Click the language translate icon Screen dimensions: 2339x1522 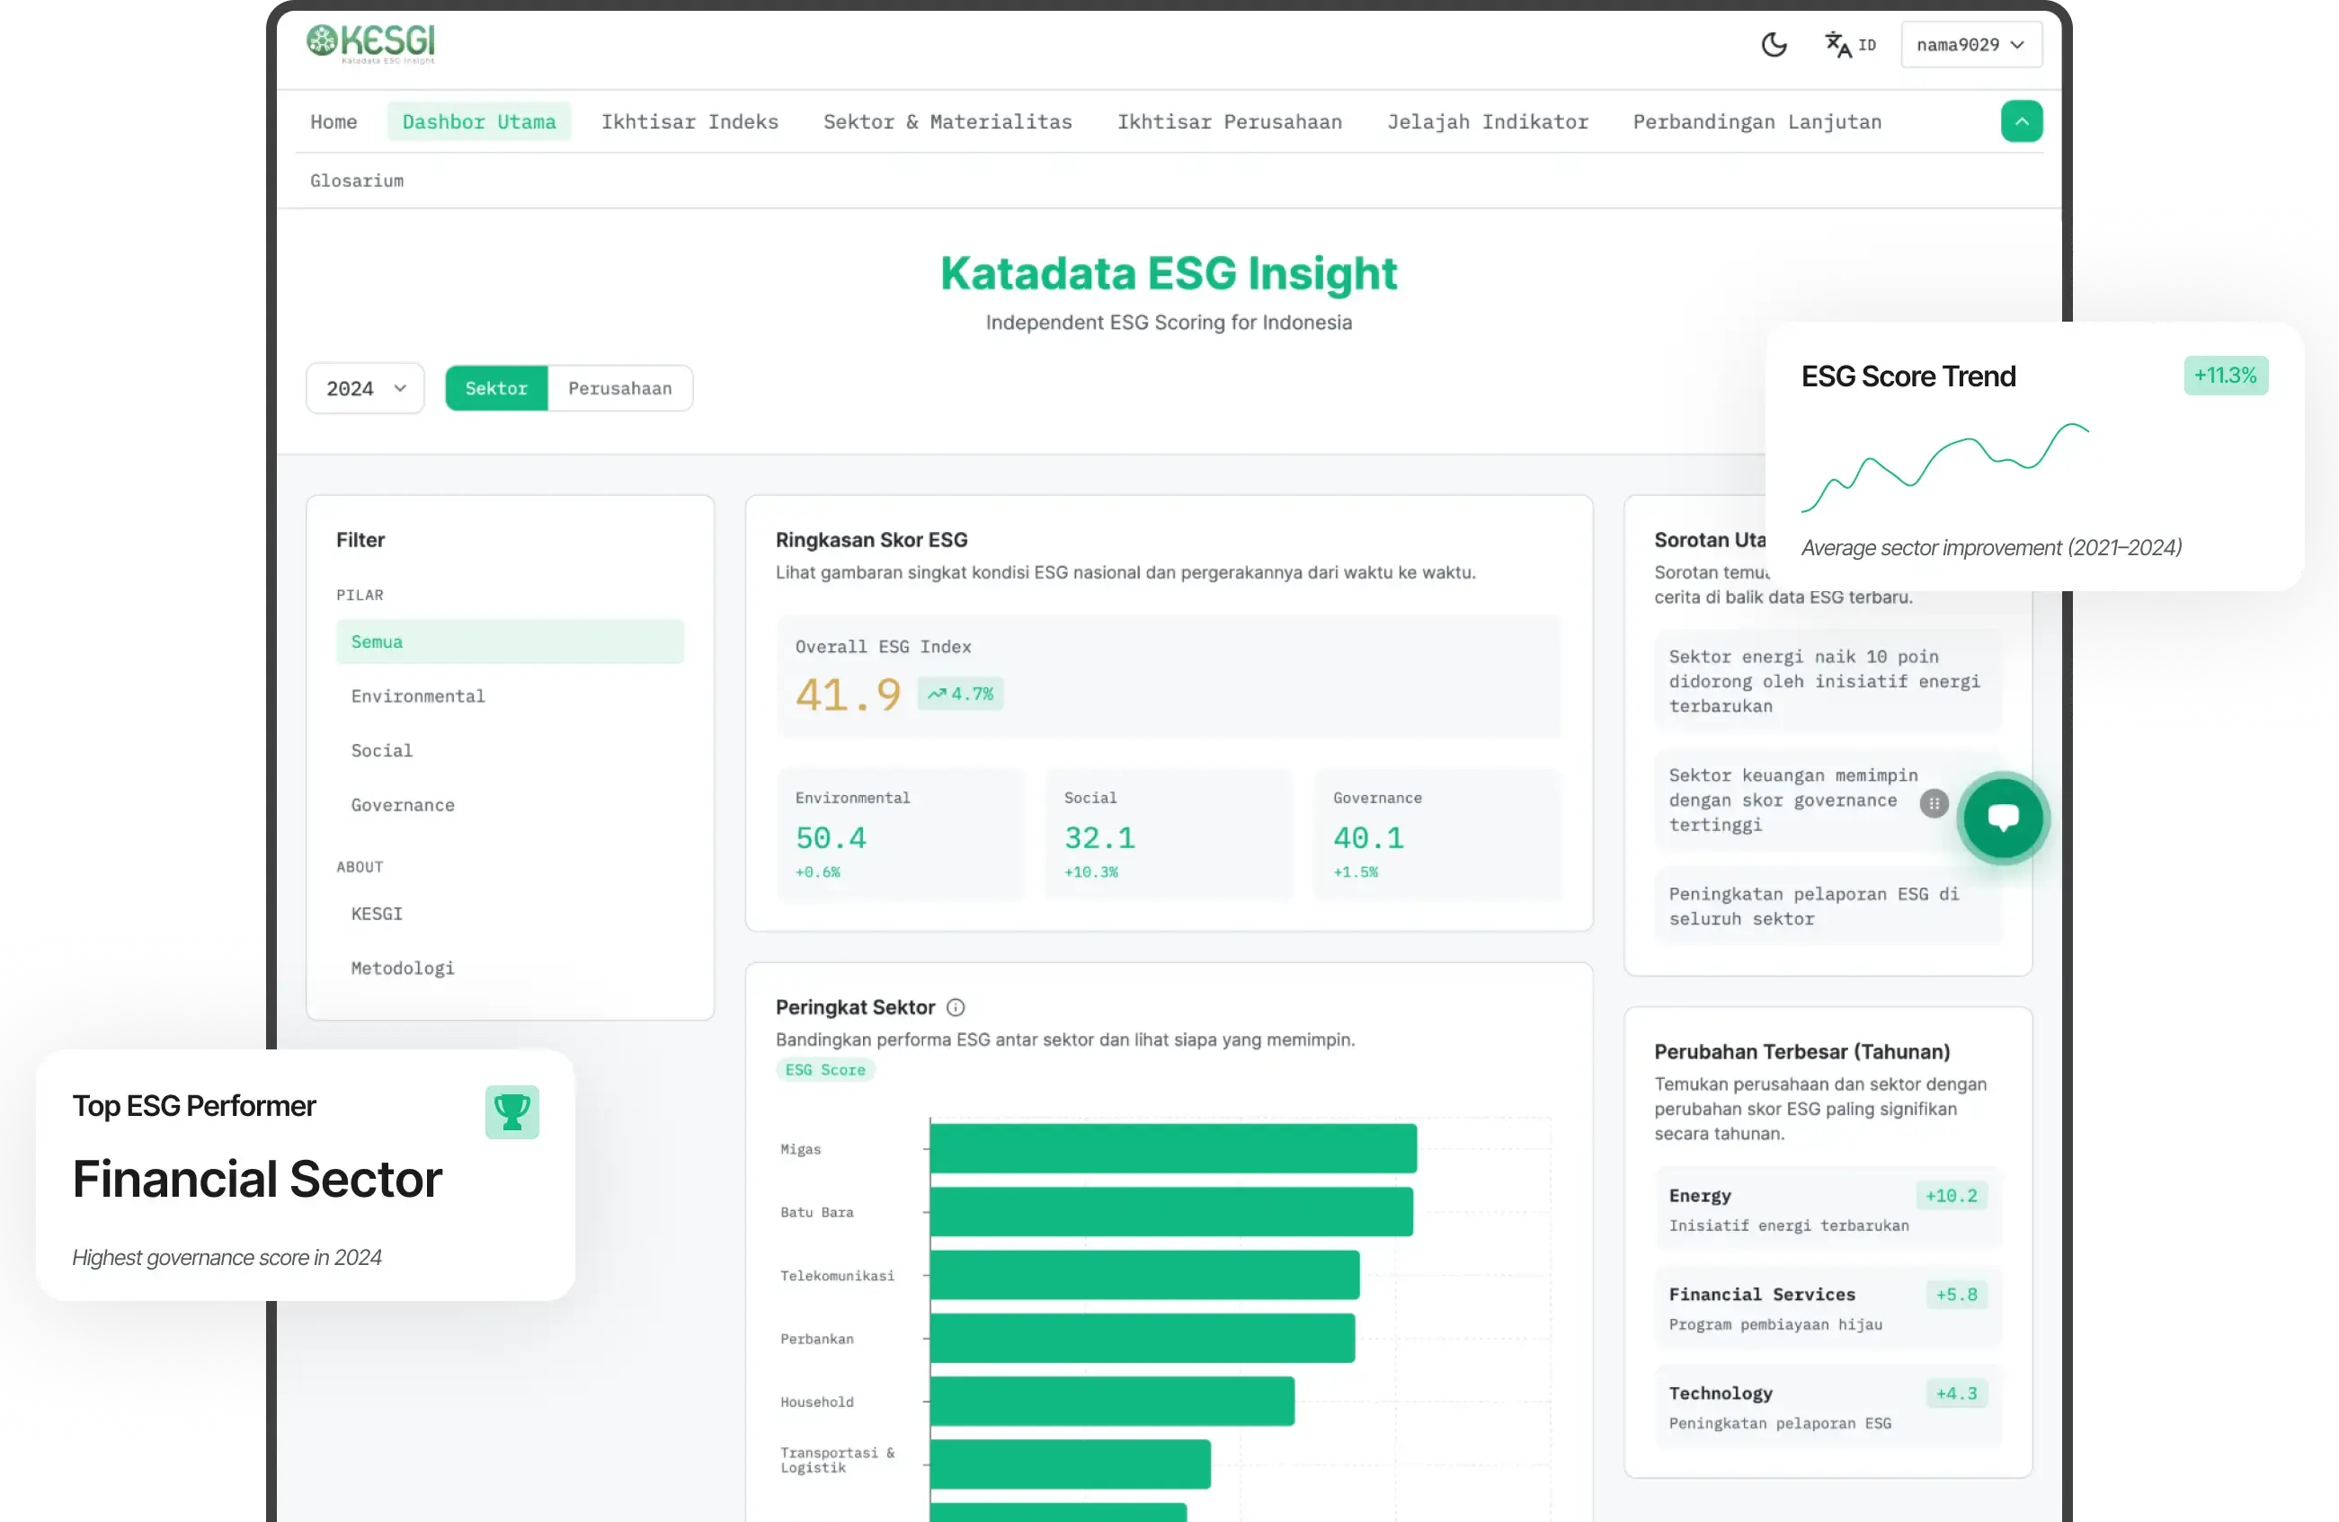click(1837, 45)
